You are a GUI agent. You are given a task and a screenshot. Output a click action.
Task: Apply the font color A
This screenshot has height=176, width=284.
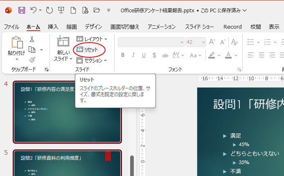[x=228, y=55]
